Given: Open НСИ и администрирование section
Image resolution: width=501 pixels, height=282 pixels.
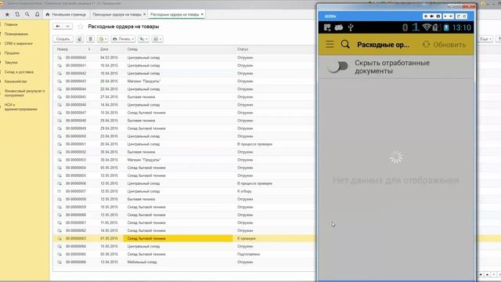Looking at the screenshot, I should pos(21,107).
